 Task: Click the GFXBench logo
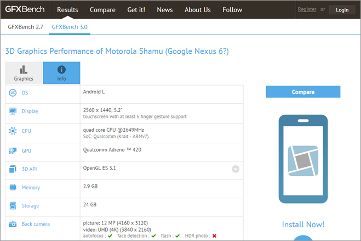pyautogui.click(x=25, y=9)
